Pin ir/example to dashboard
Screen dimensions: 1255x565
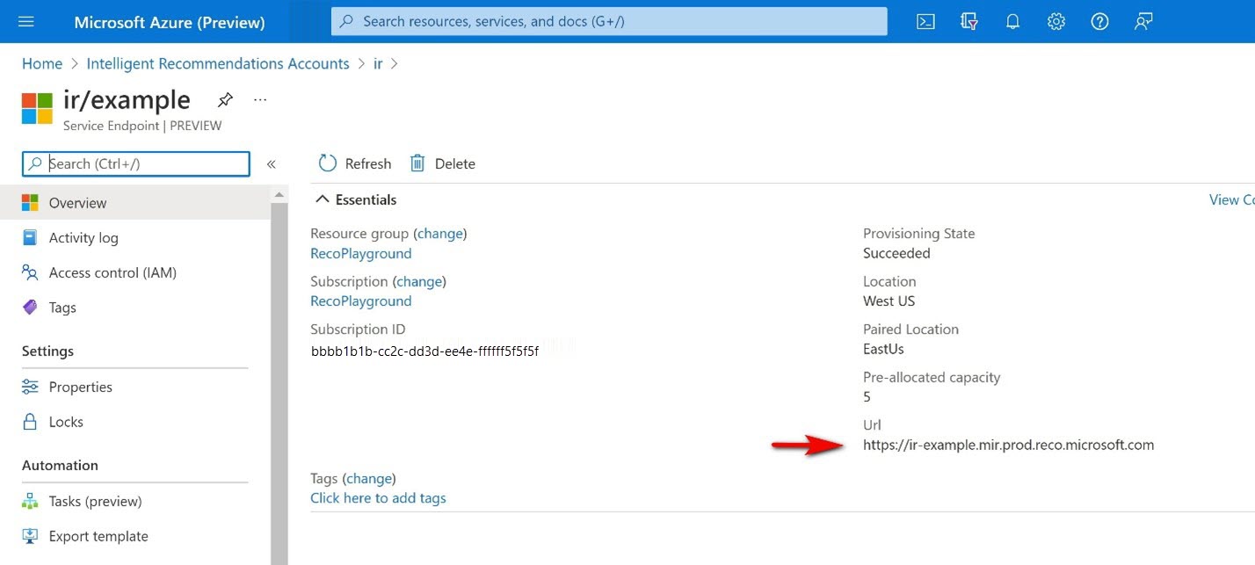click(225, 99)
